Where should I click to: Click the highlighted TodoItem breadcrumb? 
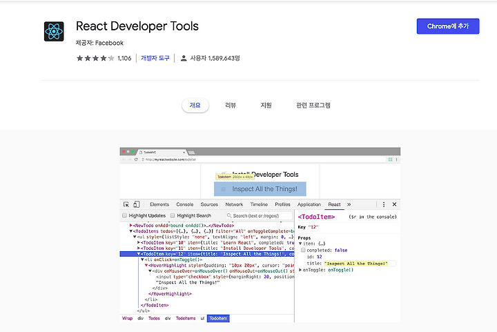coord(218,318)
